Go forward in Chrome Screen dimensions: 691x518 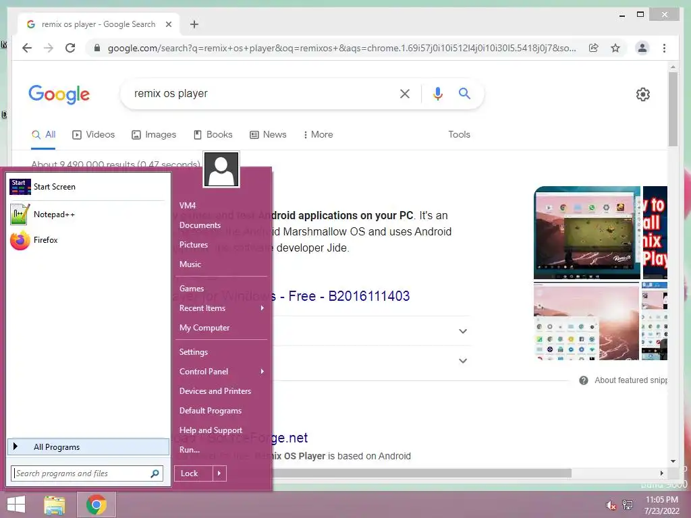pyautogui.click(x=49, y=48)
